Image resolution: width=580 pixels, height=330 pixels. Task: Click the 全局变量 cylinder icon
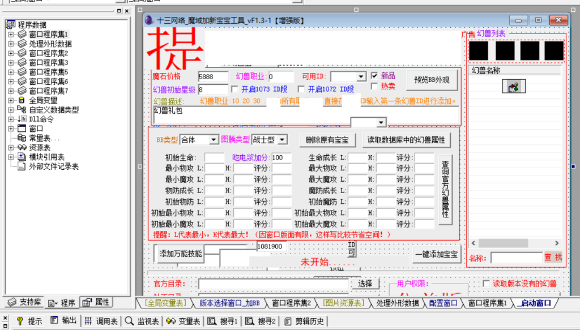22,100
